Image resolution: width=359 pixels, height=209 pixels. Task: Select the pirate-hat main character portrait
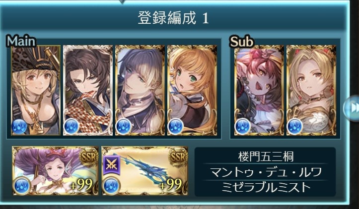click(36, 90)
